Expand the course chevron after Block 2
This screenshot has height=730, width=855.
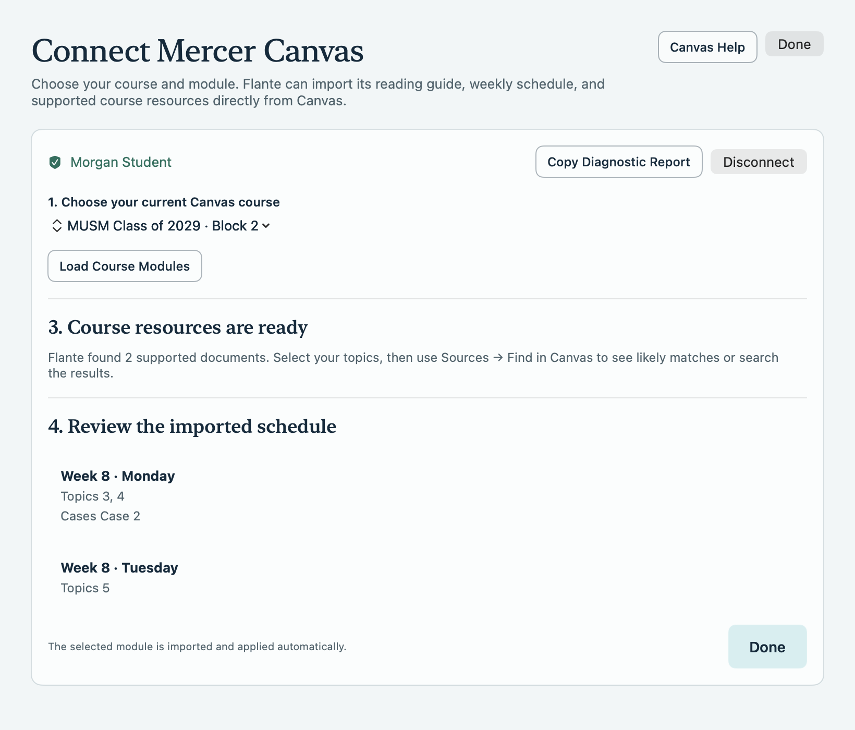(266, 226)
